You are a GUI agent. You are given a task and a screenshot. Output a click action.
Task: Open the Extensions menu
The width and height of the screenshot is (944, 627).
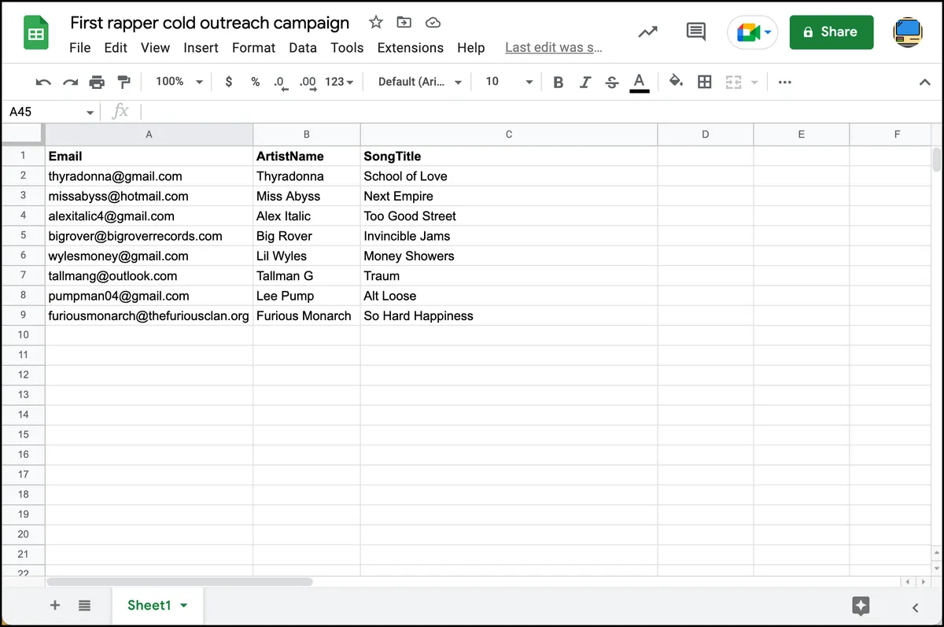pyautogui.click(x=411, y=48)
